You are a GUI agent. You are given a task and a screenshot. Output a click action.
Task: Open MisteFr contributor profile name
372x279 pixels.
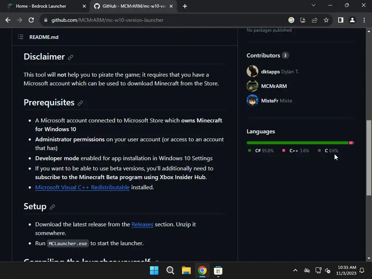[x=270, y=101]
